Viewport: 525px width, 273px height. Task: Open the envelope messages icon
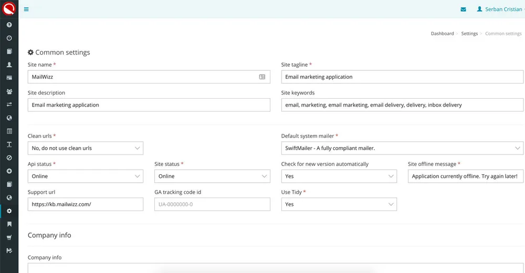coord(464,9)
